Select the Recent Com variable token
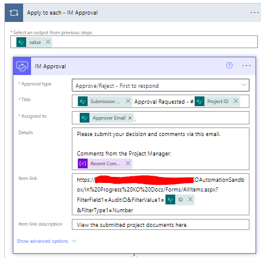 (105, 163)
